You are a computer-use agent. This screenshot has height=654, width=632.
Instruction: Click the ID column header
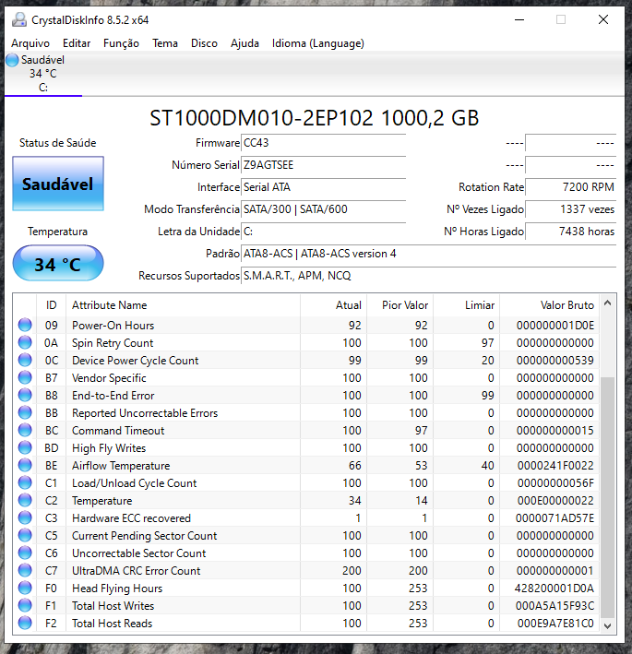click(52, 305)
